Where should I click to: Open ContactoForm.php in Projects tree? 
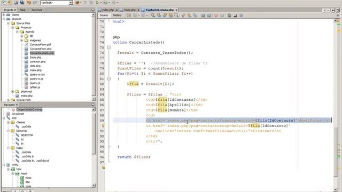point(41,49)
